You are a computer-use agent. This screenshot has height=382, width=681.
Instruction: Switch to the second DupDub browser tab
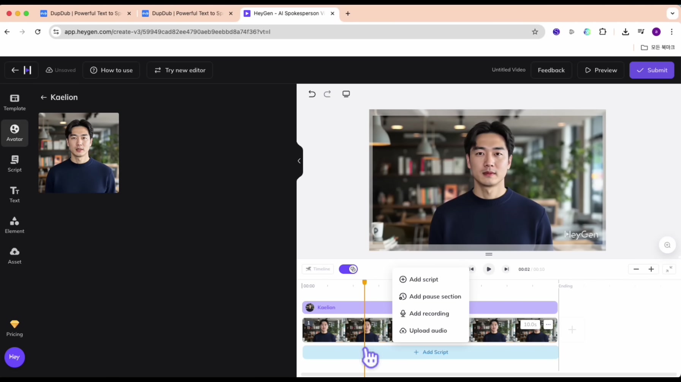coord(187,13)
